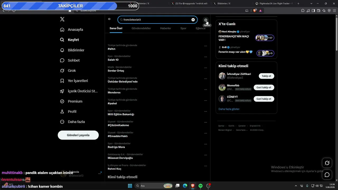Image resolution: width=338 pixels, height=190 pixels.
Task: Click the Brave Rewards triangle icon
Action: (260, 11)
